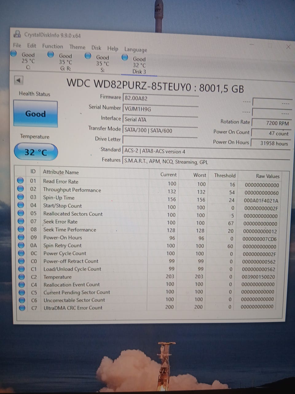Click the Threshold column header

(x=225, y=175)
